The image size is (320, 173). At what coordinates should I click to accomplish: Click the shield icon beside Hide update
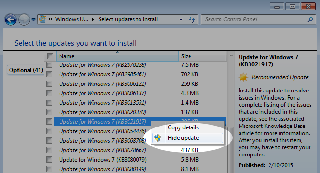pyautogui.click(x=158, y=138)
